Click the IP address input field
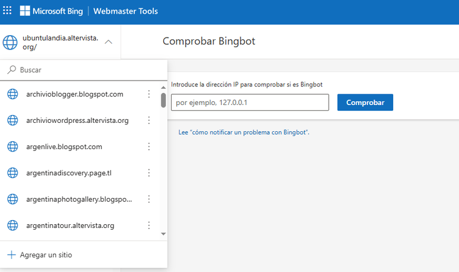 click(250, 102)
